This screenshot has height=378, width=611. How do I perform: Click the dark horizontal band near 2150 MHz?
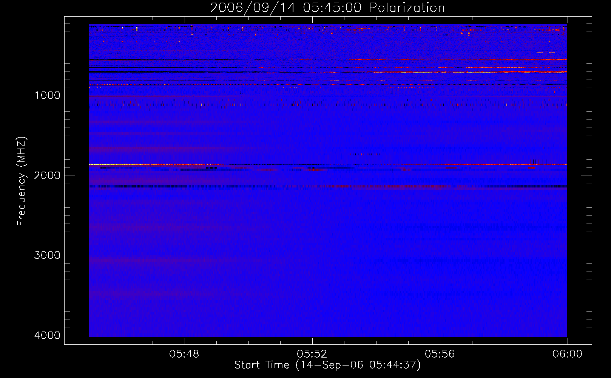328,186
